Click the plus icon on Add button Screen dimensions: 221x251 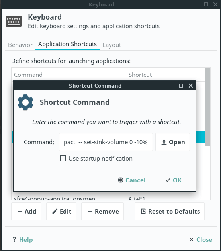20,211
